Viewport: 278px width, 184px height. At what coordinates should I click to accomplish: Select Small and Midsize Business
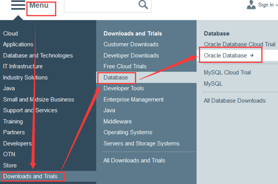coord(39,100)
